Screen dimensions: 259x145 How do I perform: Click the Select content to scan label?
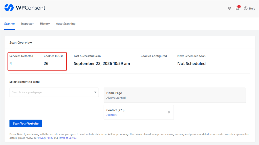25,82
